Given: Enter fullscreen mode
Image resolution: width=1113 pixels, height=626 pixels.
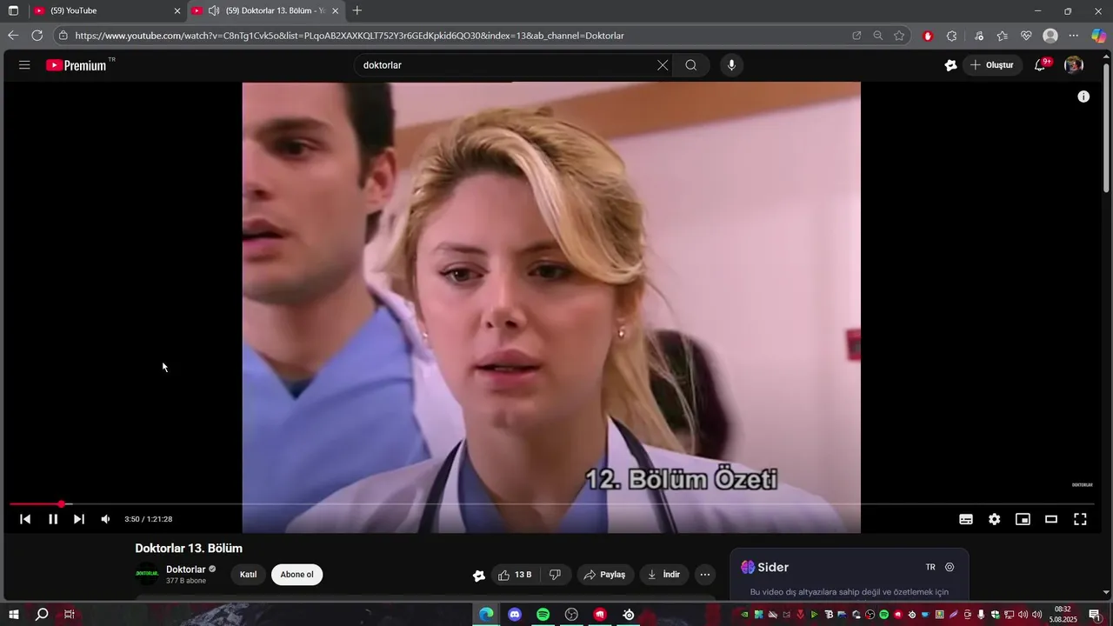Looking at the screenshot, I should pyautogui.click(x=1080, y=519).
